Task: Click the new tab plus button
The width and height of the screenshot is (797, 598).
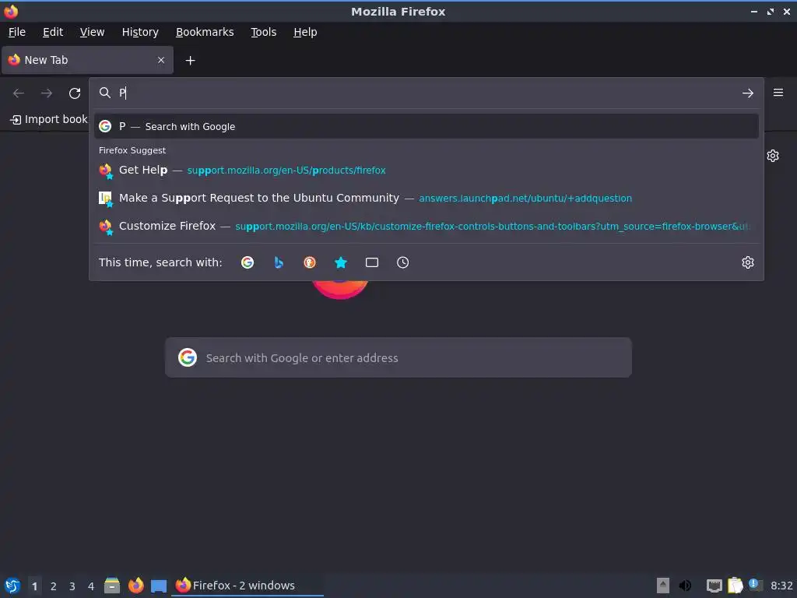Action: pos(190,61)
